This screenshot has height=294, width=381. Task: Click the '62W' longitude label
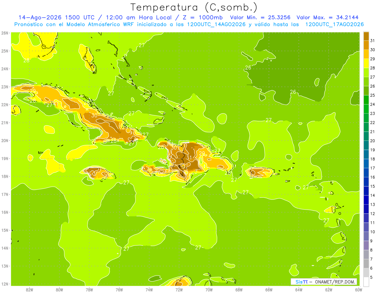pyautogui.click(x=329, y=290)
